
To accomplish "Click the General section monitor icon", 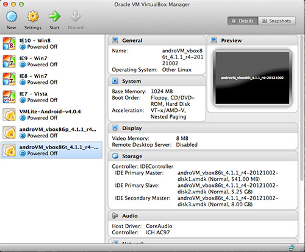I will pos(115,40).
